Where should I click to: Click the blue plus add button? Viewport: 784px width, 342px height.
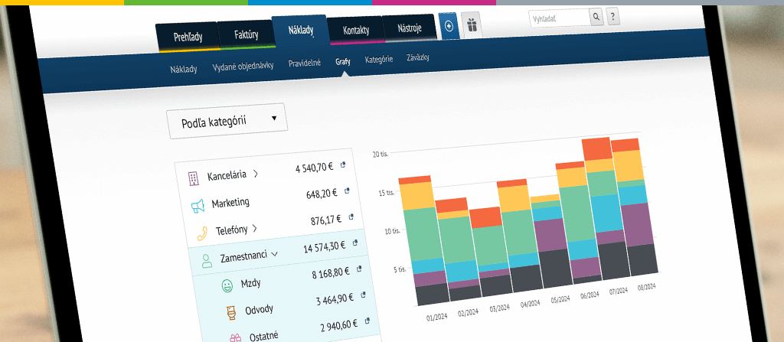coord(449,26)
